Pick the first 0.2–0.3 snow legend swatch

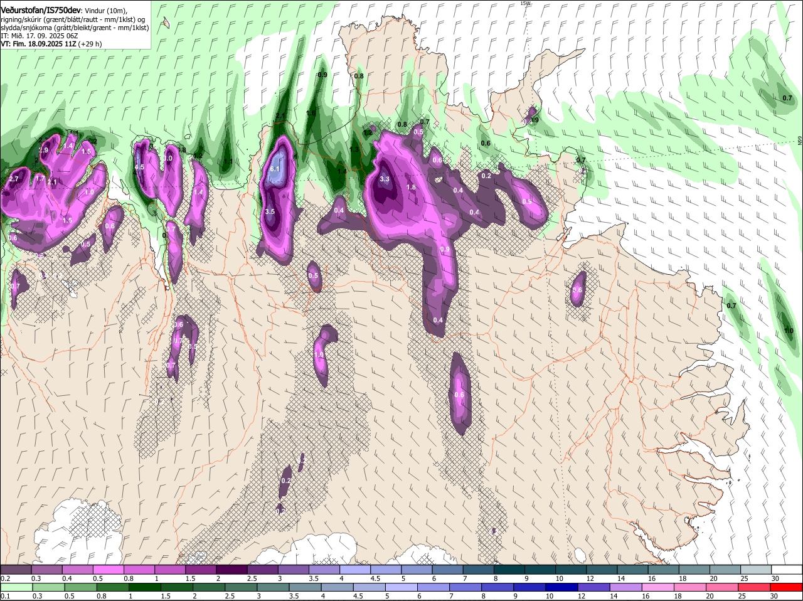(16, 570)
